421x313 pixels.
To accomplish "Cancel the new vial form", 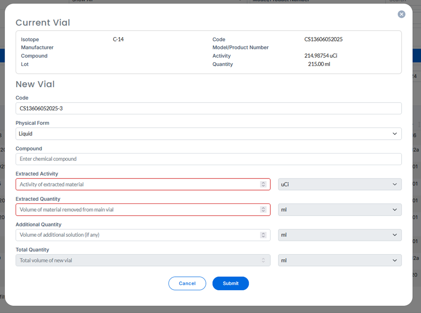I will (x=187, y=283).
